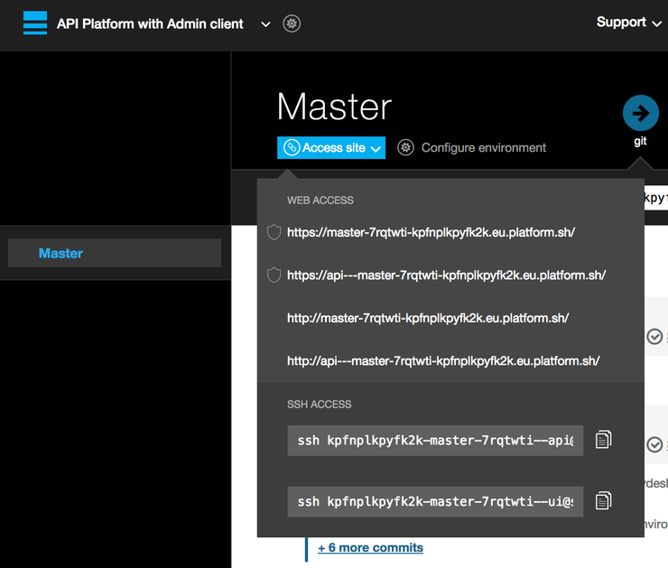The width and height of the screenshot is (668, 568).
Task: Expand the project name dropdown chevron
Action: click(x=265, y=24)
